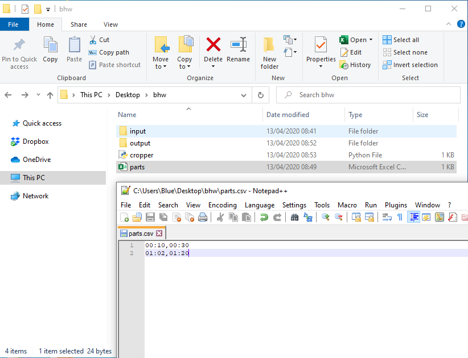Image resolution: width=468 pixels, height=358 pixels.
Task: Click Zoom Out magnifier icon
Action: click(x=338, y=217)
